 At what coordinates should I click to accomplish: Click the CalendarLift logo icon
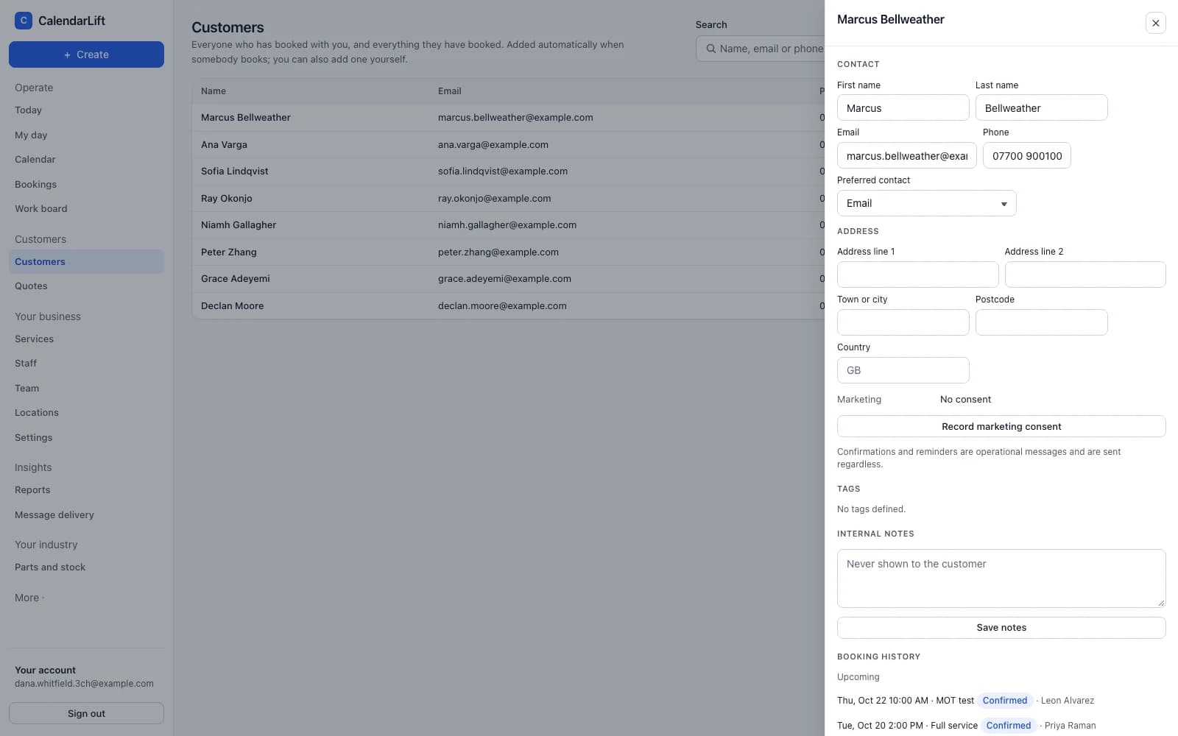tap(24, 21)
